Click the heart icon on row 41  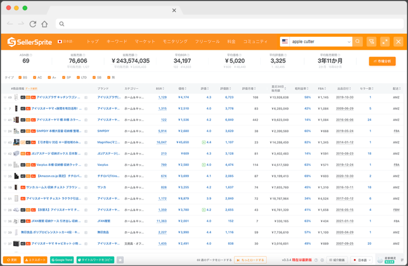(x=5, y=120)
